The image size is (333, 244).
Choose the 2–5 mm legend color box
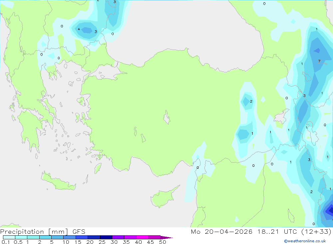pos(45,237)
